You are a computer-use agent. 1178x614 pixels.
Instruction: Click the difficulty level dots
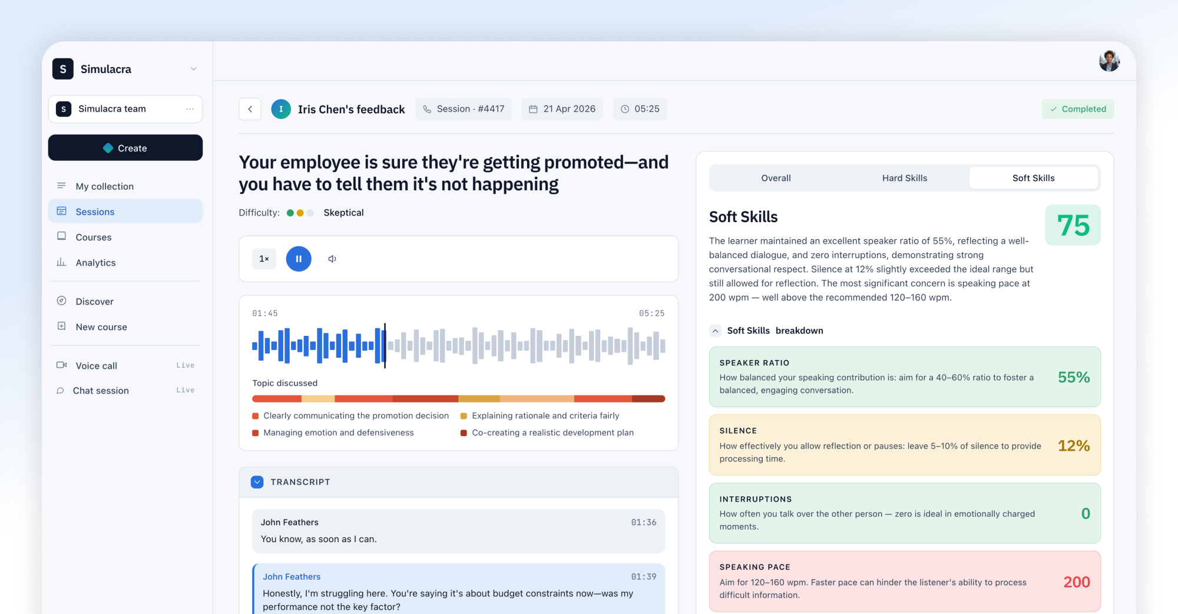[300, 213]
